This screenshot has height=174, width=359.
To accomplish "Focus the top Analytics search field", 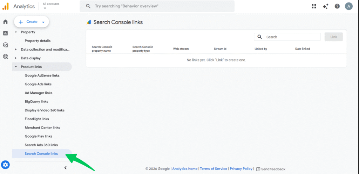I will [x=157, y=6].
